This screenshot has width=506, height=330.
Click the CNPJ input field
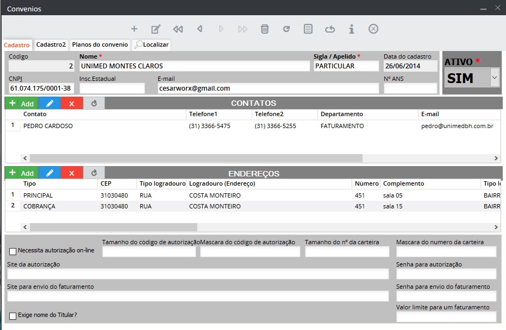tap(41, 88)
